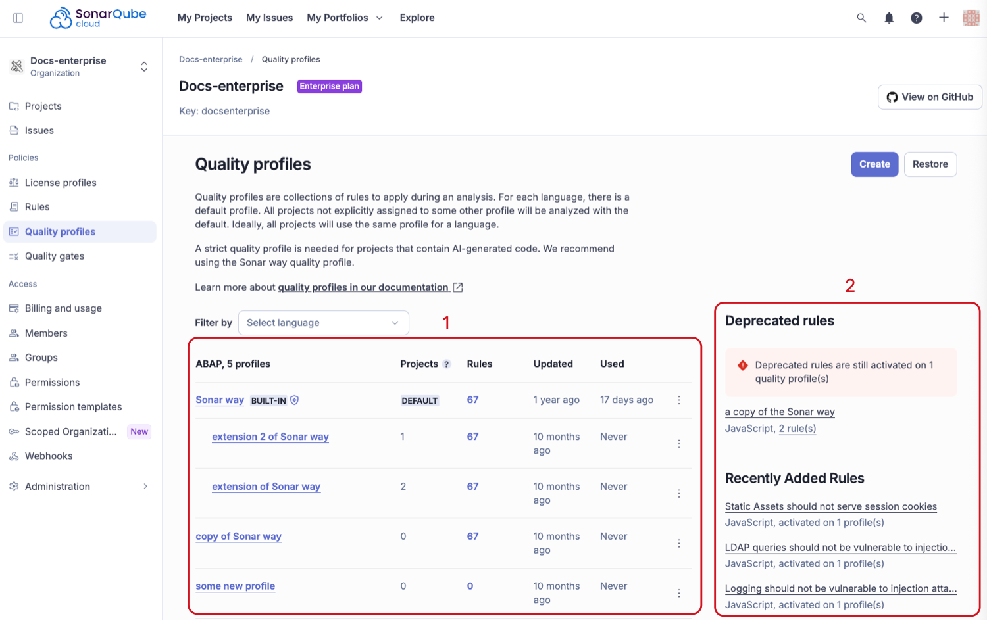Click the GitHub icon on View on GitHub
The width and height of the screenshot is (987, 620).
click(892, 97)
